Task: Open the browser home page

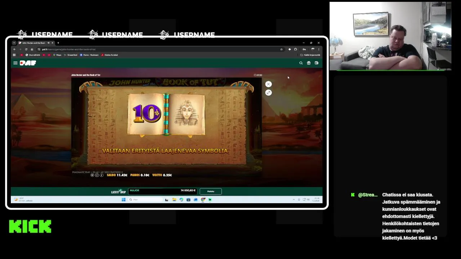Action: tap(32, 49)
